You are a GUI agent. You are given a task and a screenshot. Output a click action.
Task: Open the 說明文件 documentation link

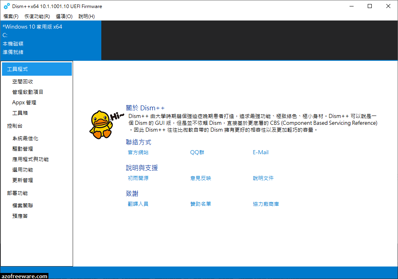tap(263, 178)
